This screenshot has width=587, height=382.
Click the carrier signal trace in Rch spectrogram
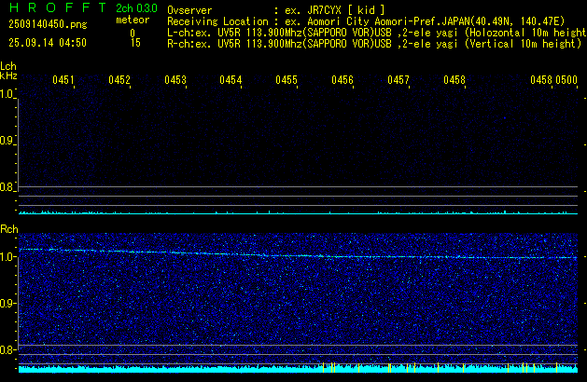click(x=298, y=253)
